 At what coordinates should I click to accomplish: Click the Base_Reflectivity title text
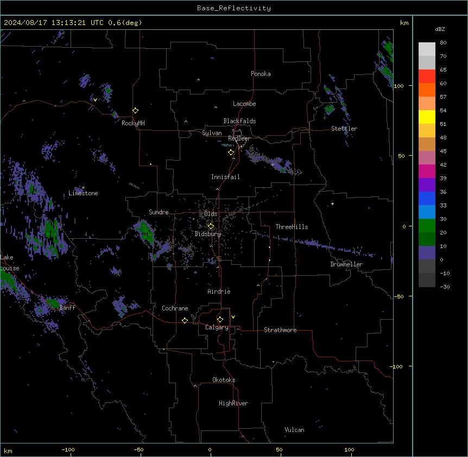pyautogui.click(x=234, y=8)
